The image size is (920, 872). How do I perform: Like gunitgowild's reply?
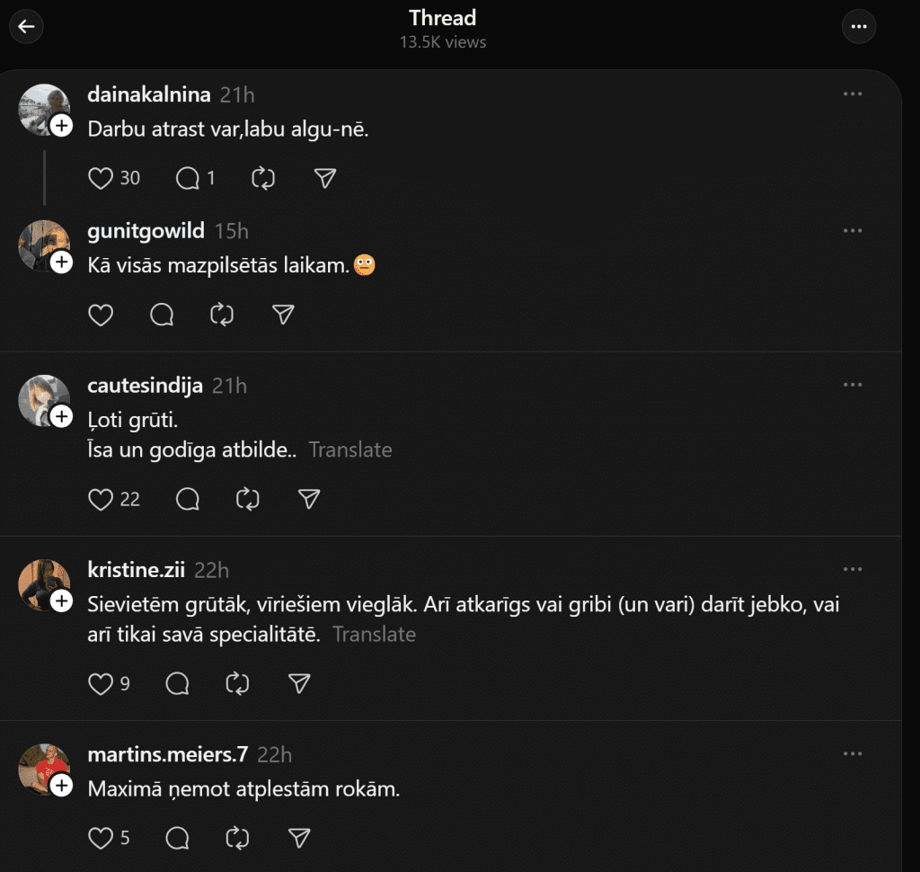click(x=101, y=315)
